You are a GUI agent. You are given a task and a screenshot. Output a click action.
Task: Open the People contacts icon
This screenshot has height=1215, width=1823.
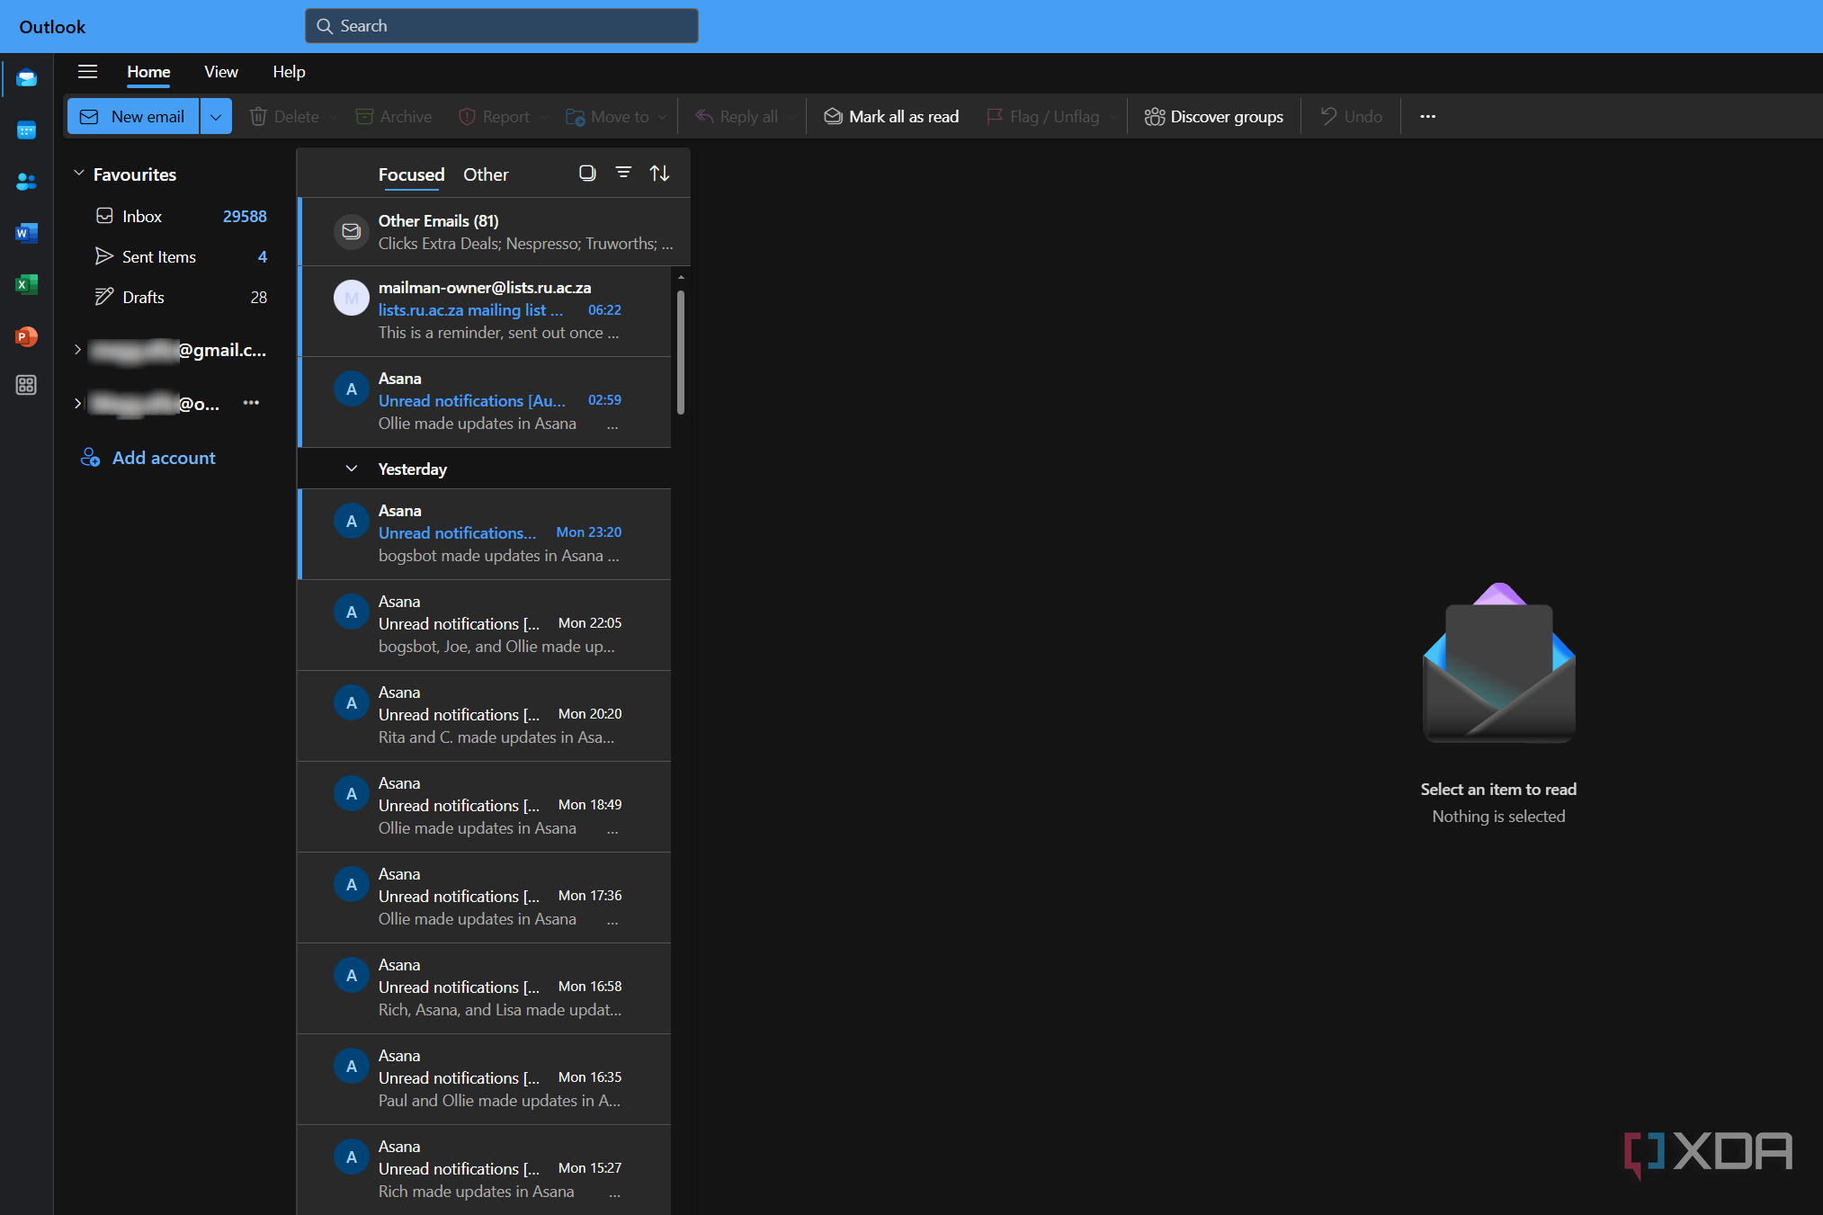coord(26,182)
